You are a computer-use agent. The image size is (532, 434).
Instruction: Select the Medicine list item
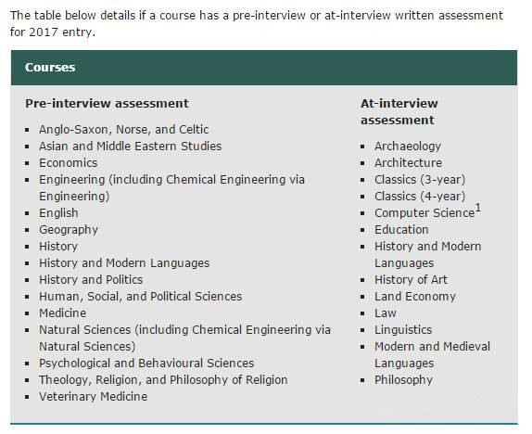click(63, 313)
